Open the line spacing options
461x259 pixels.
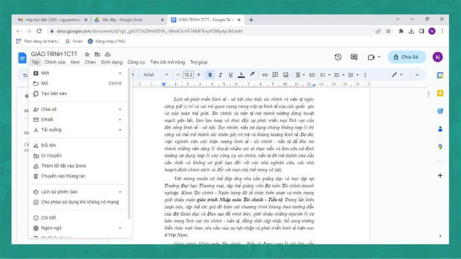pos(313,75)
